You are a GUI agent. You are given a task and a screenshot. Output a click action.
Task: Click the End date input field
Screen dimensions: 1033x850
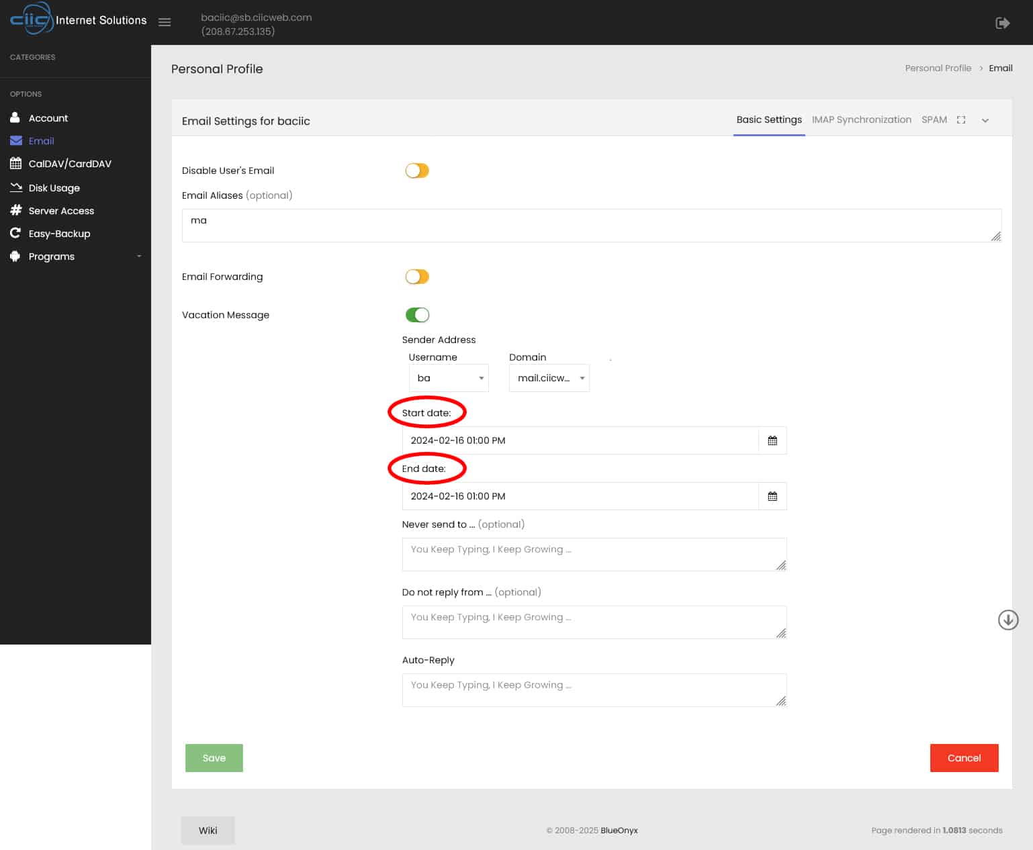[x=580, y=496]
